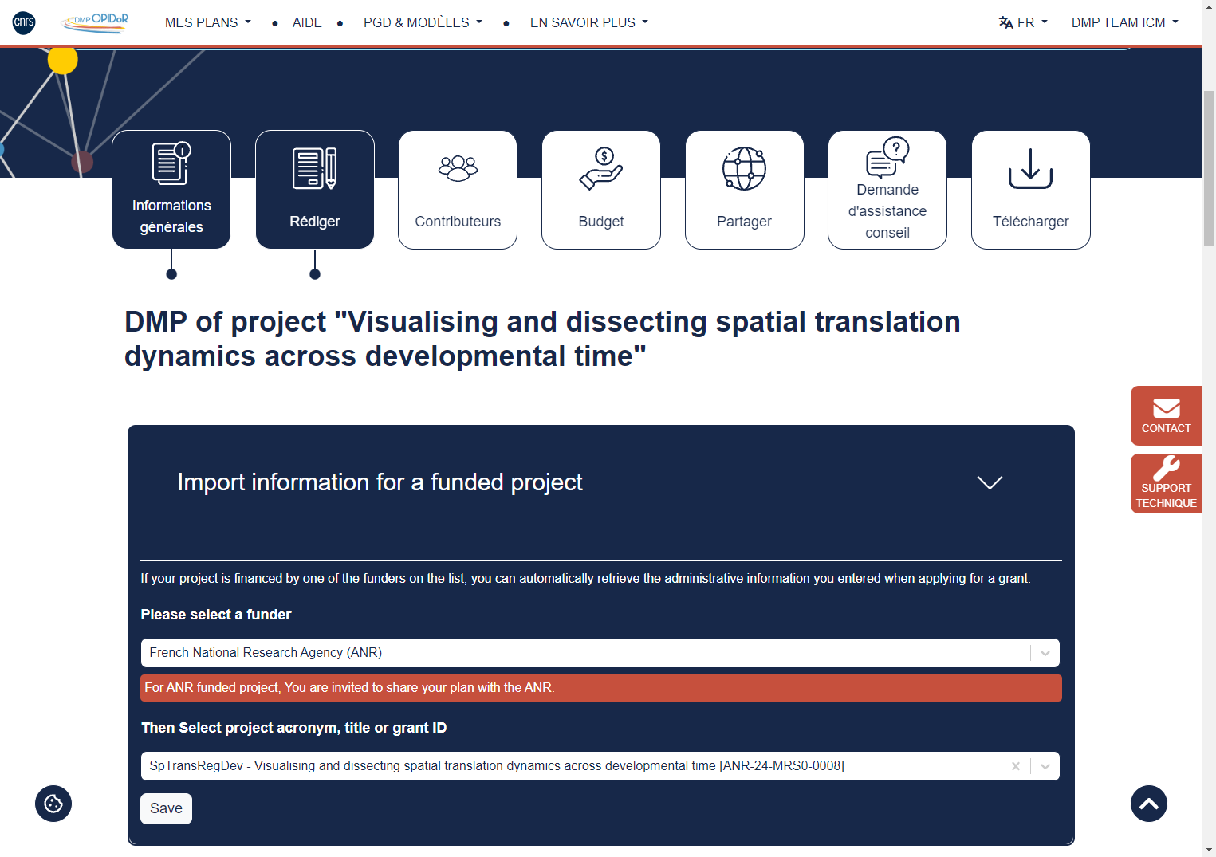Open the Budget step
The image size is (1216, 857).
[x=601, y=190]
